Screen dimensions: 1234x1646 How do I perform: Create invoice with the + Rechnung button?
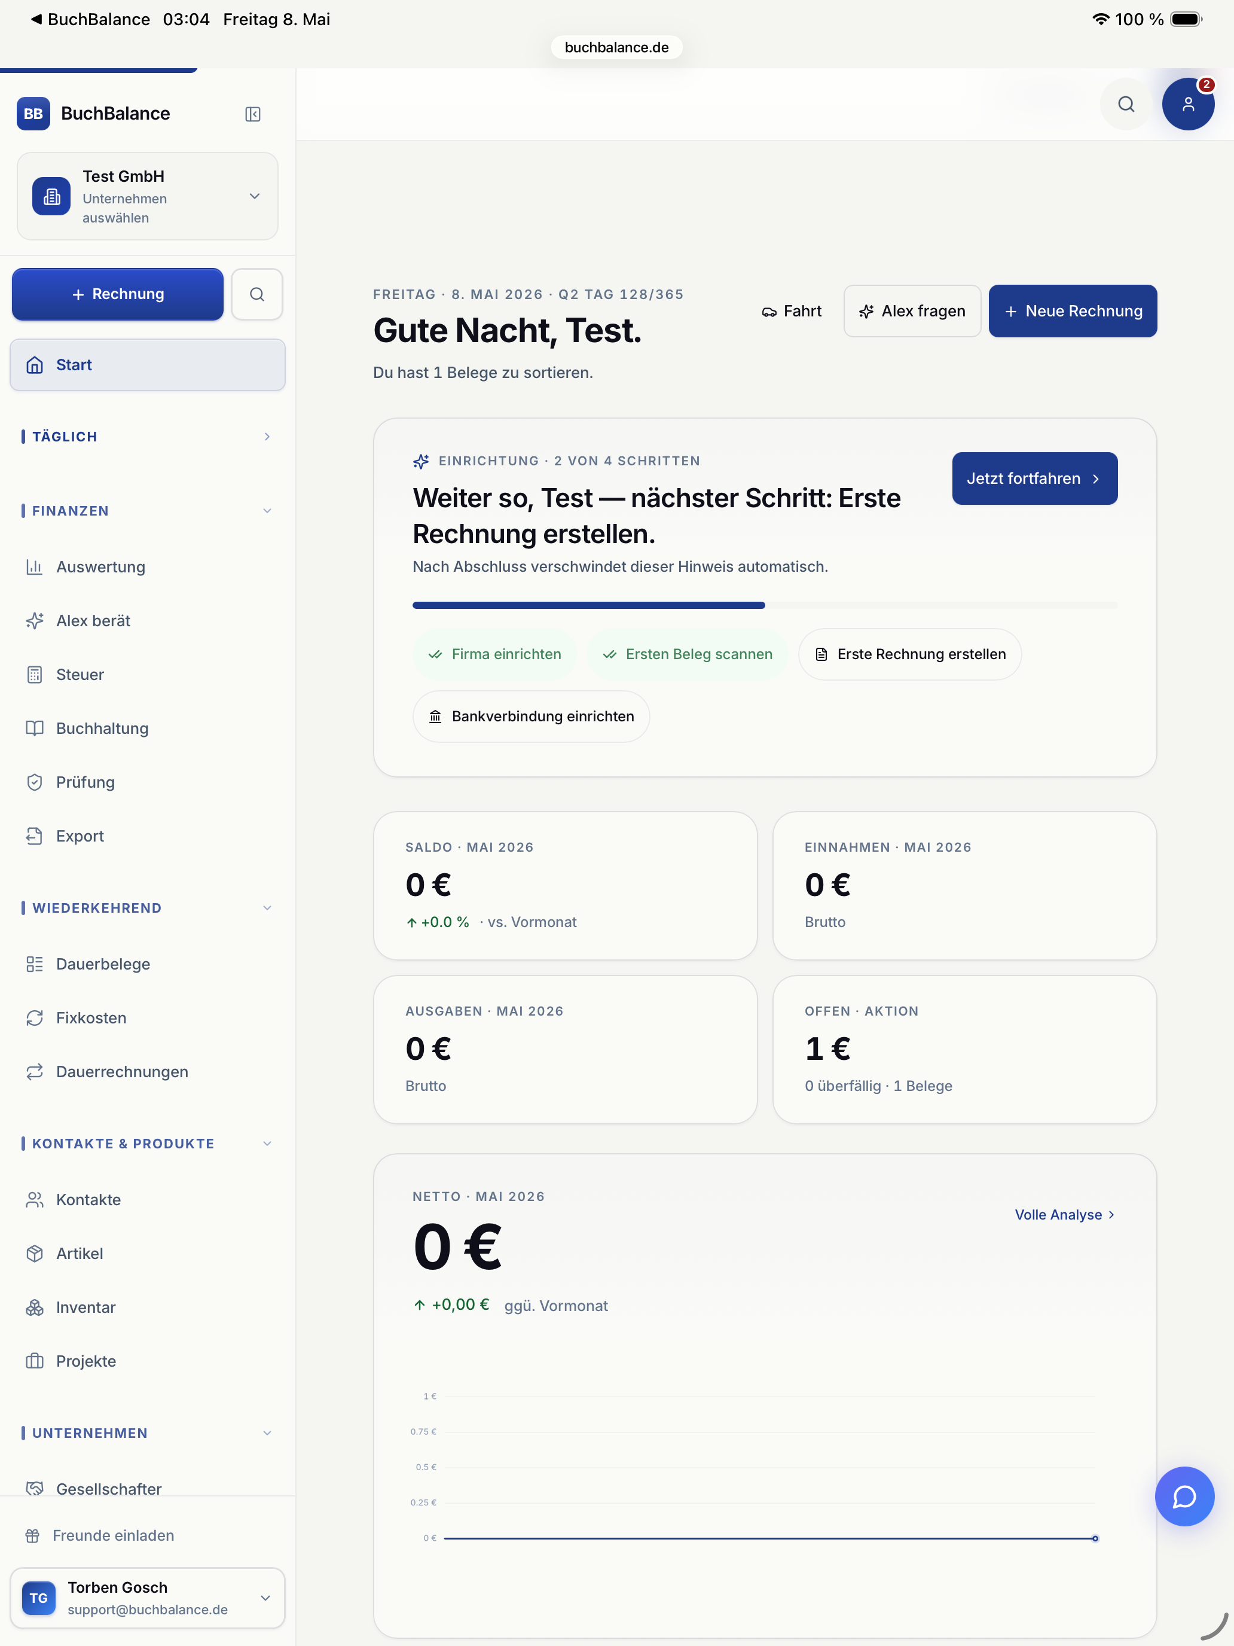(x=118, y=294)
